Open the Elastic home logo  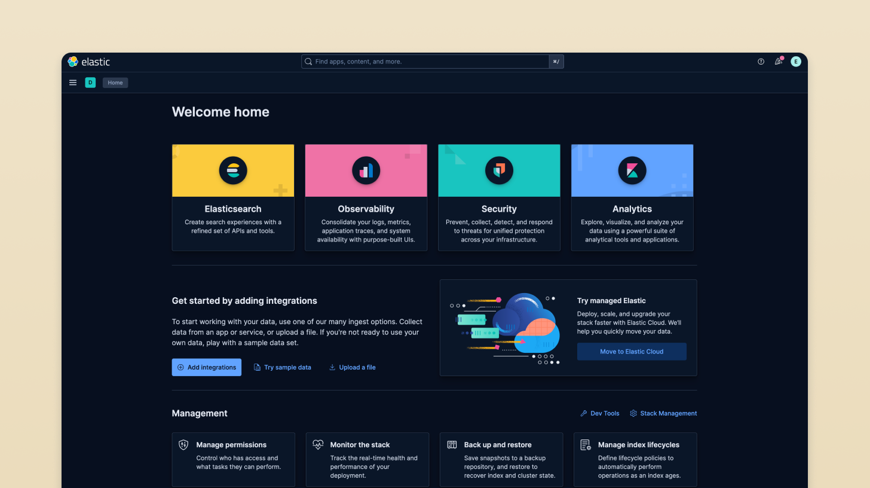pos(88,62)
